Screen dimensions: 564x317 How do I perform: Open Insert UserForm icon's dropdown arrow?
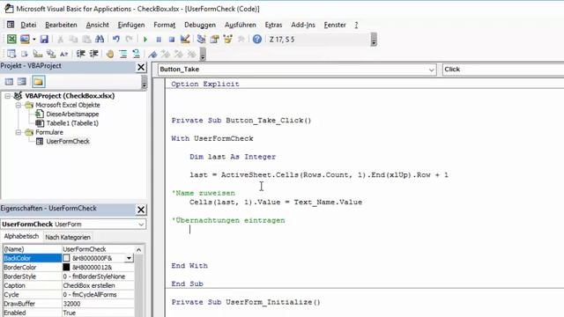point(33,39)
